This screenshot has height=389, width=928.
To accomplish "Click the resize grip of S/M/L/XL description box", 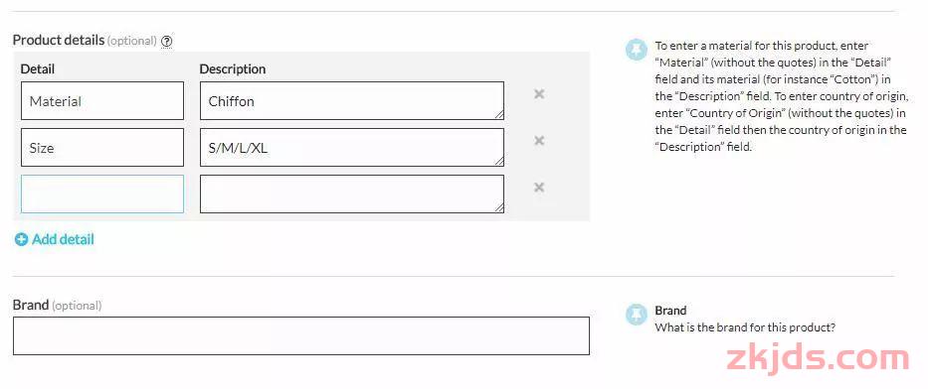I will pyautogui.click(x=500, y=162).
